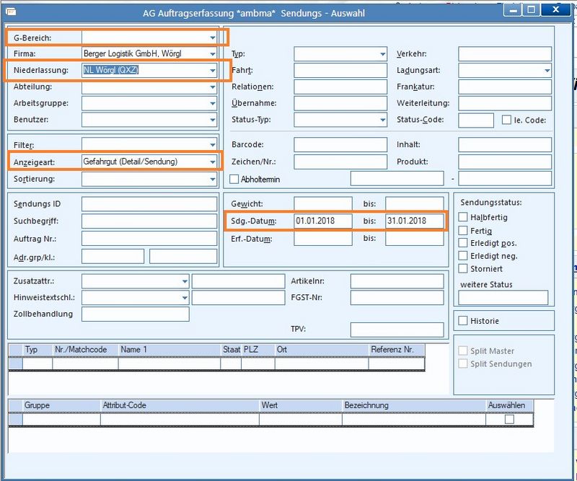Open the Hinweistextschl. dropdown

coord(185,297)
